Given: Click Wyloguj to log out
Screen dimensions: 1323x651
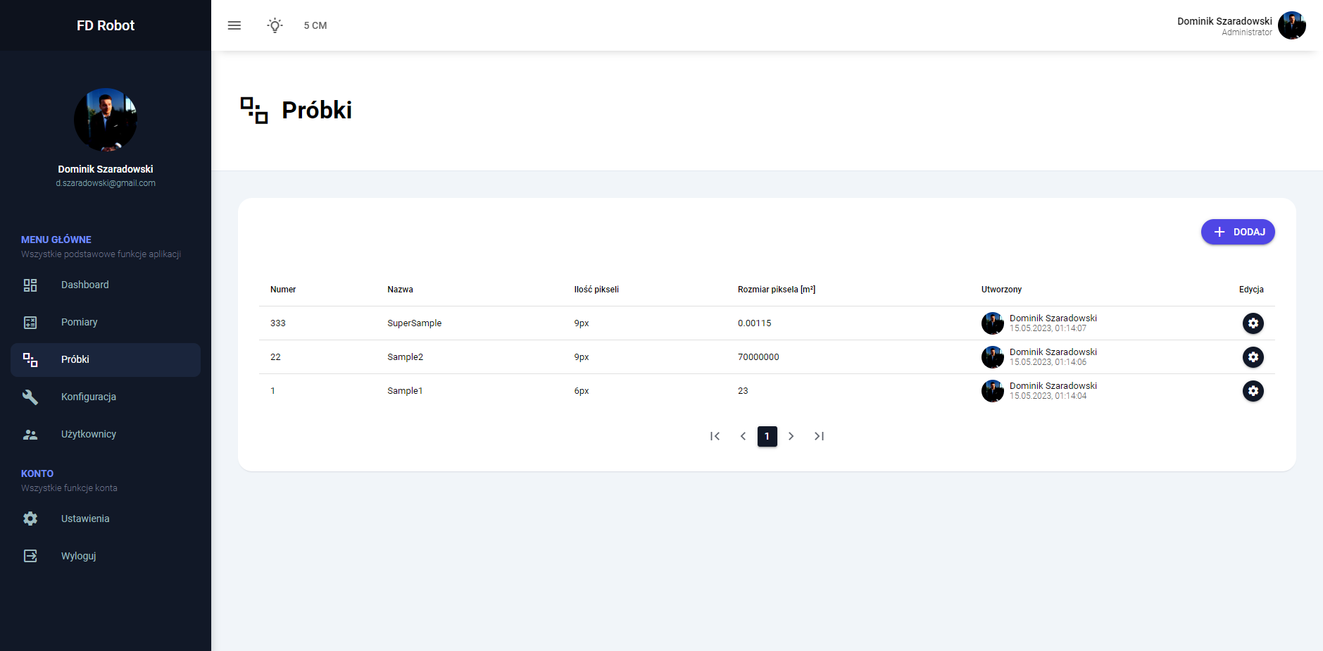Looking at the screenshot, I should [78, 556].
